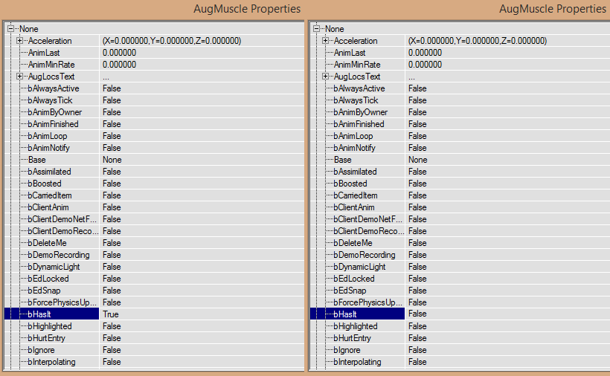Select bHasIt True value in left panel
This screenshot has width=610, height=376.
(202, 314)
